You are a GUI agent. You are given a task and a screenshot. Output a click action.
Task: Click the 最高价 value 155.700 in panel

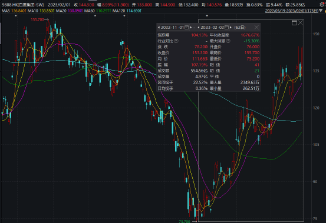[252, 53]
